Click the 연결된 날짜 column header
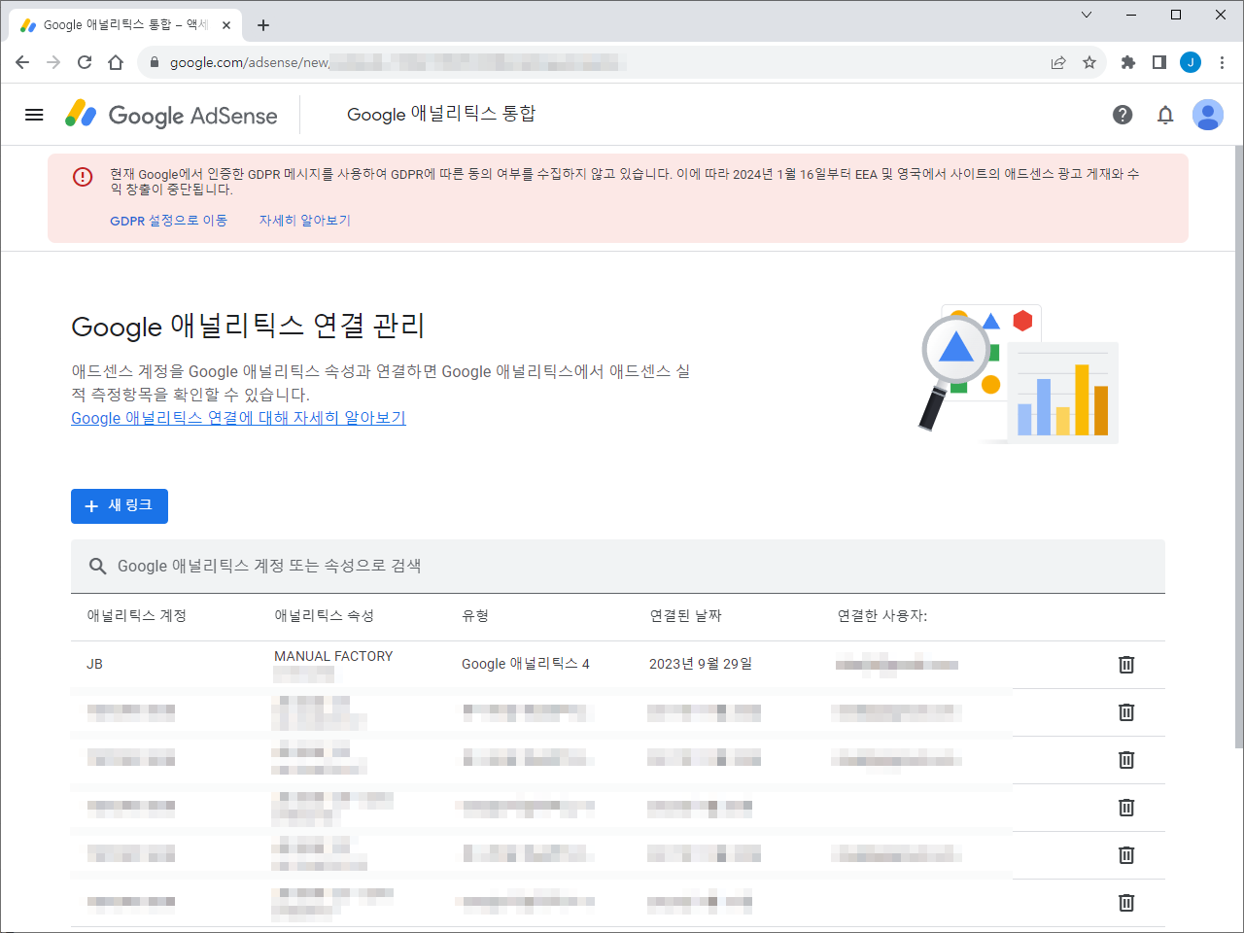This screenshot has height=933, width=1244. (x=686, y=616)
